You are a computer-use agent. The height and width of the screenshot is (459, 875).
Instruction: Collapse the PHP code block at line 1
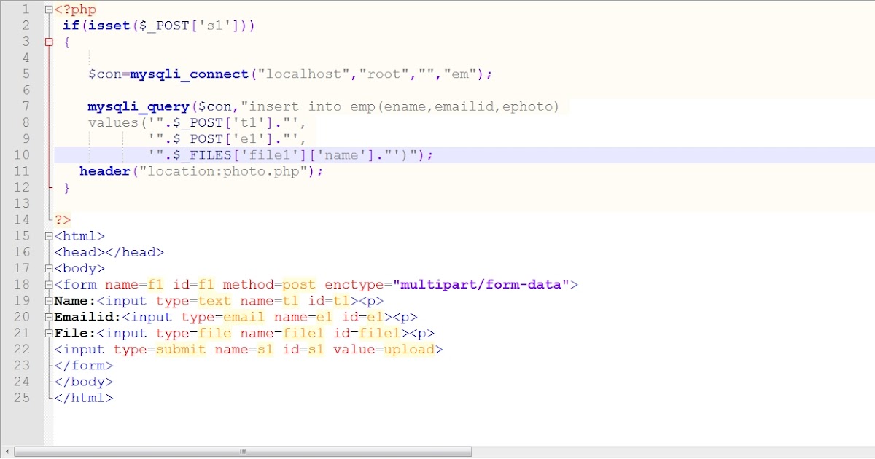click(48, 9)
